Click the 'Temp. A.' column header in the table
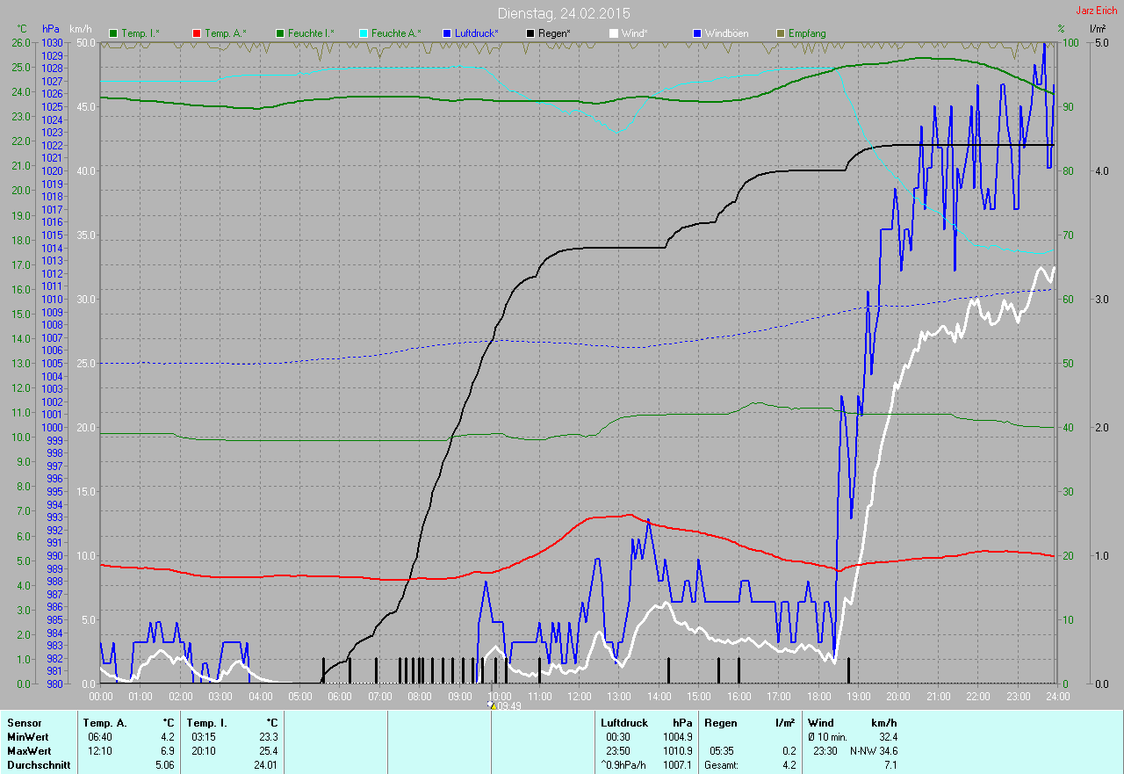Viewport: 1124px width, 774px height. [104, 723]
